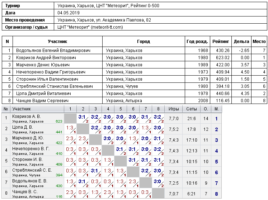Click the "Рейтинг" column header
Screen dimensions: 268x200
pos(221,42)
